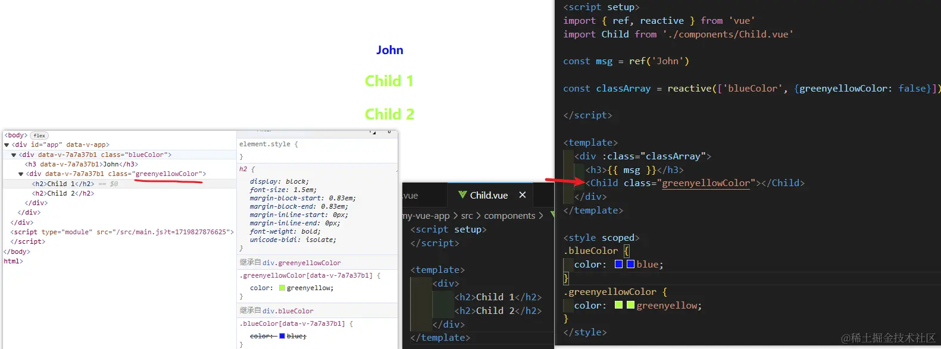The height and width of the screenshot is (349, 941).
Task: Click the font-size: 1.5em declaration
Action: 283,190
